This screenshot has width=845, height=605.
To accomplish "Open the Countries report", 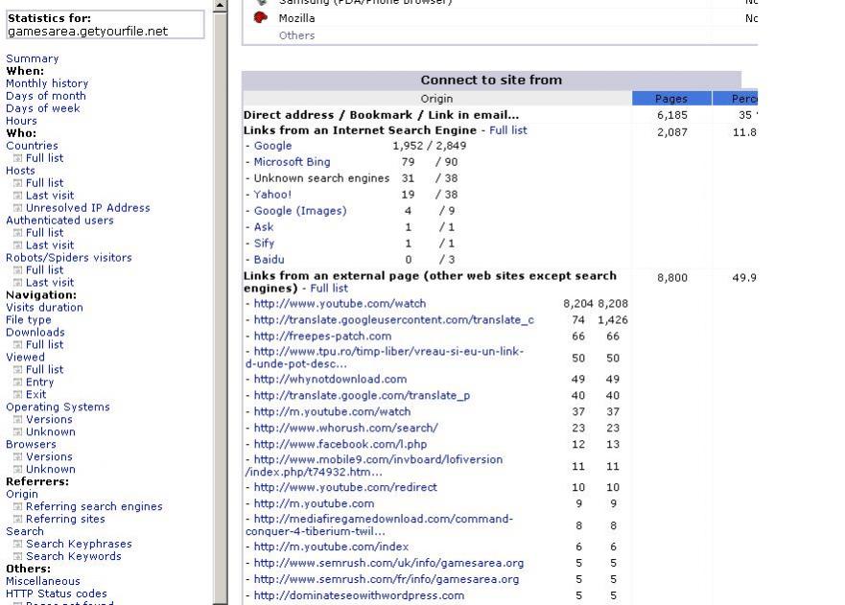I will click(32, 146).
